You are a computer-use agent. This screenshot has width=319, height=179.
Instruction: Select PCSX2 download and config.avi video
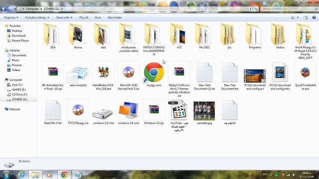click(255, 79)
